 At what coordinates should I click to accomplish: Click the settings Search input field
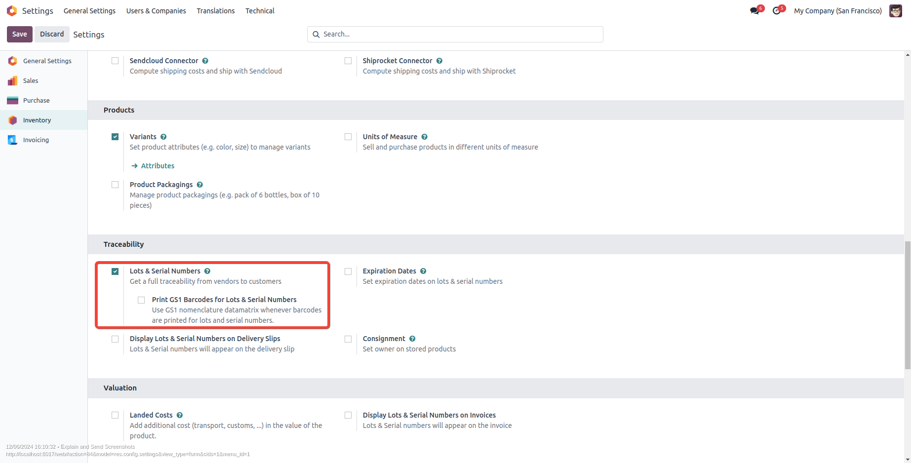459,34
